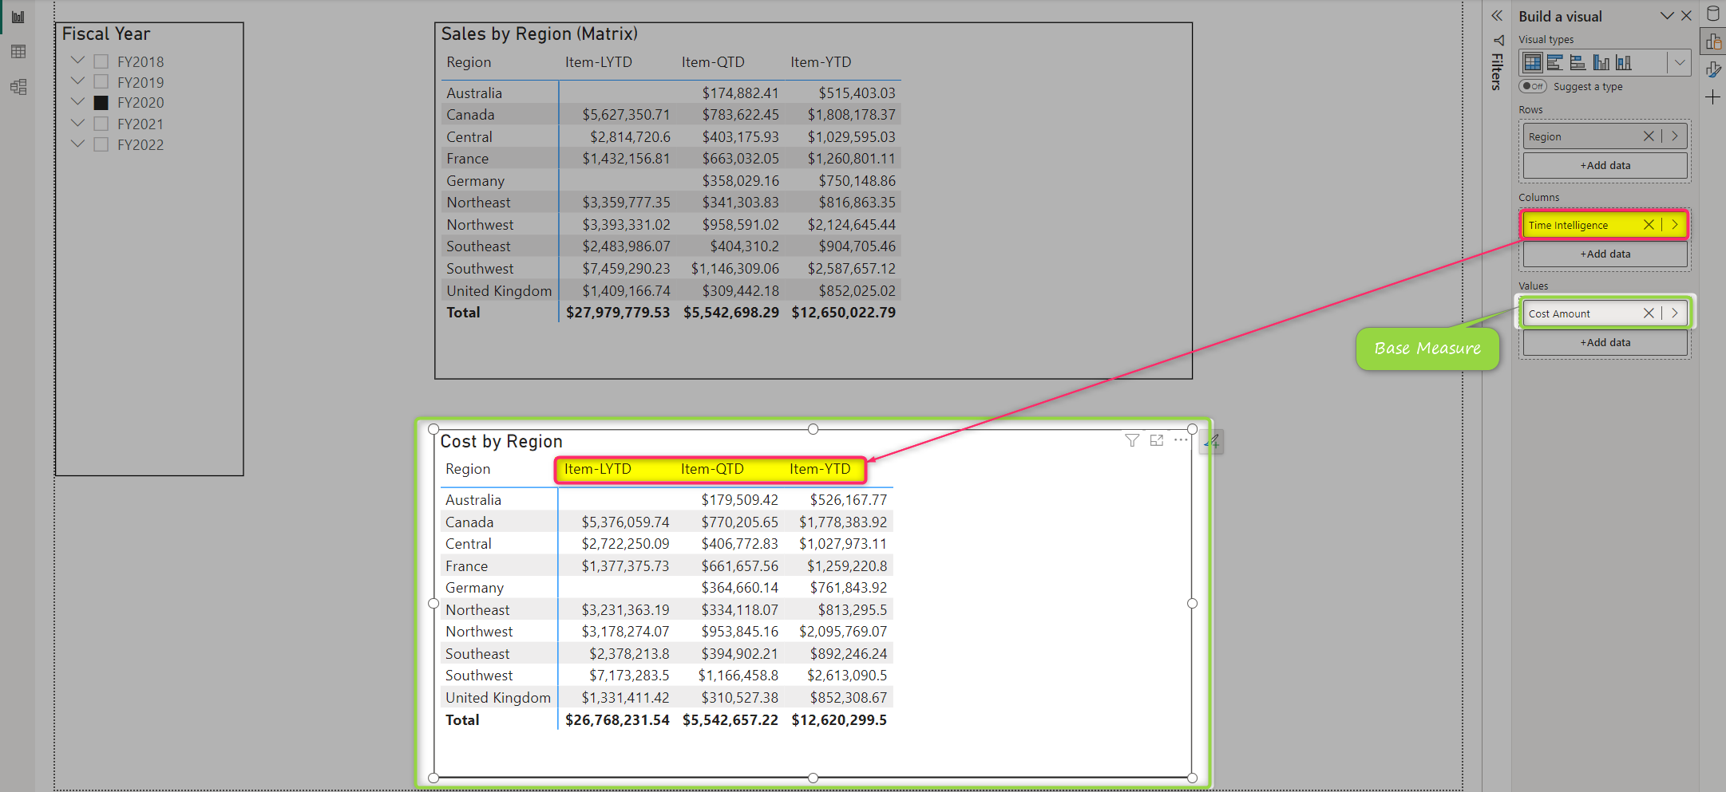Click the filter icon on Cost by Region
The height and width of the screenshot is (792, 1726).
point(1131,440)
